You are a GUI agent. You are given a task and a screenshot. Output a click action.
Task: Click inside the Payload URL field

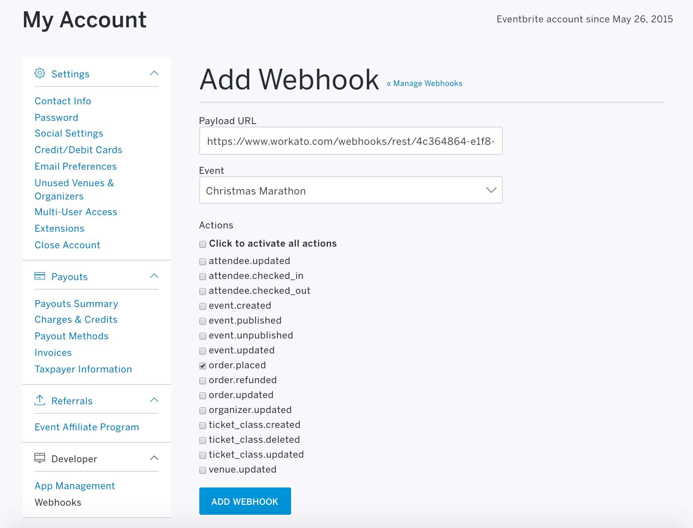(x=350, y=141)
